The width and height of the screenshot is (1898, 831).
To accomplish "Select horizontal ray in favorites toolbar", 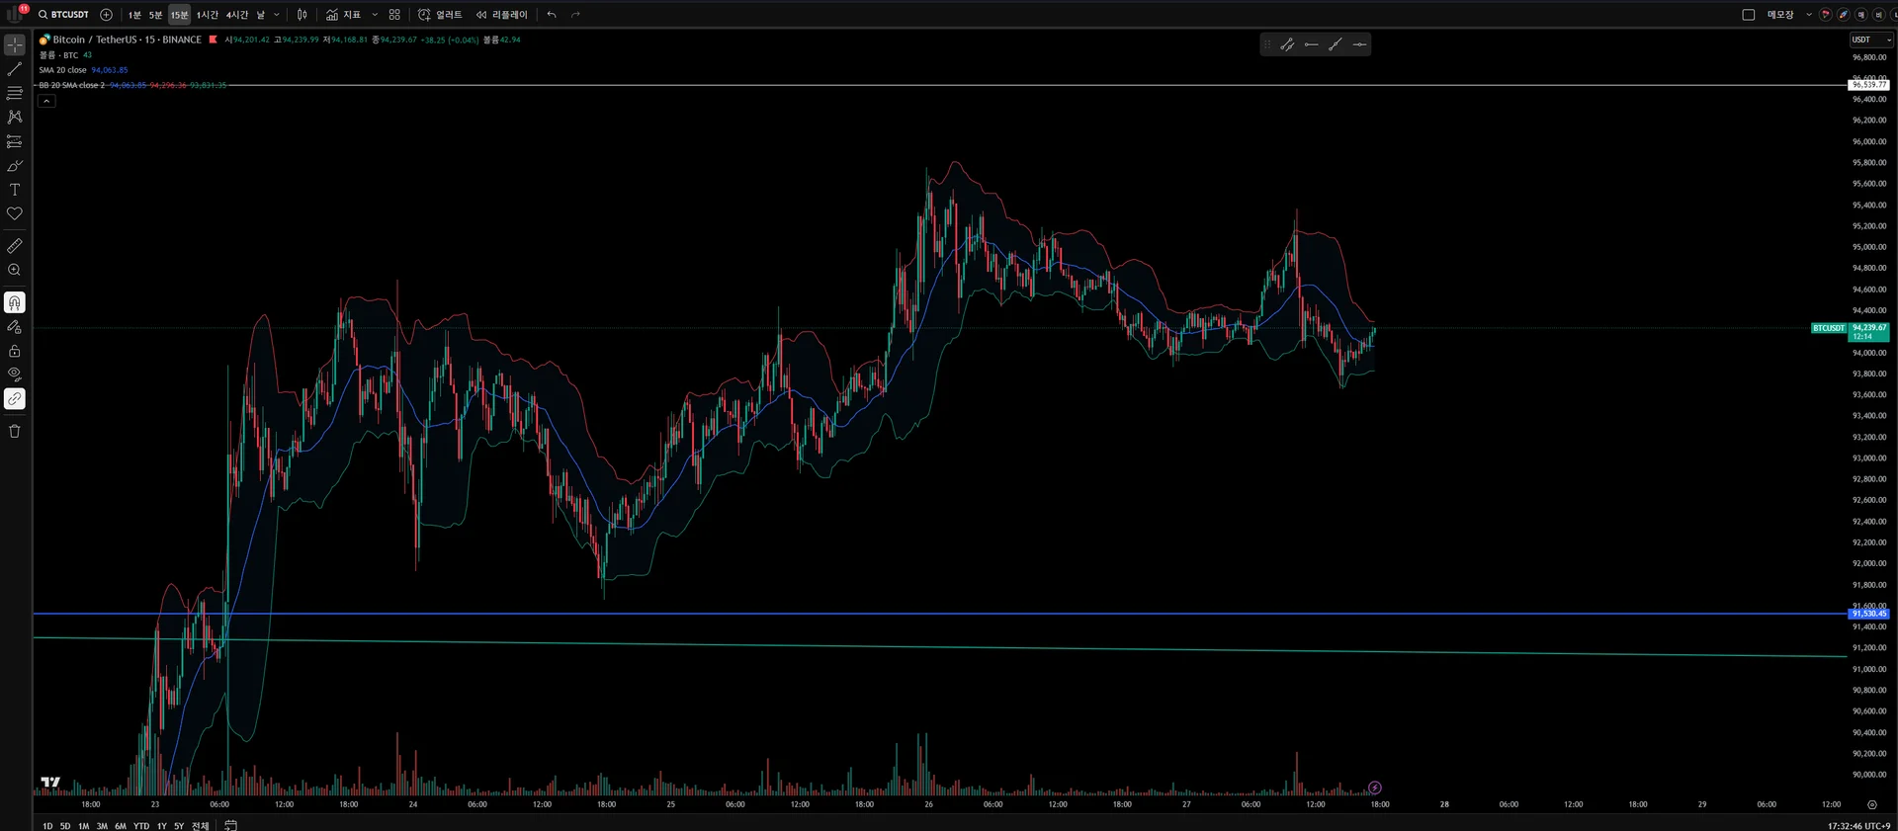I will pos(1312,44).
